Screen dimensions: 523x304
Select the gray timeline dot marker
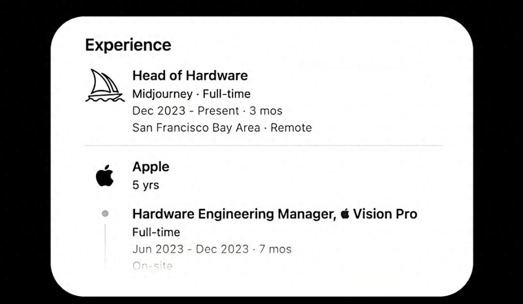pos(105,214)
